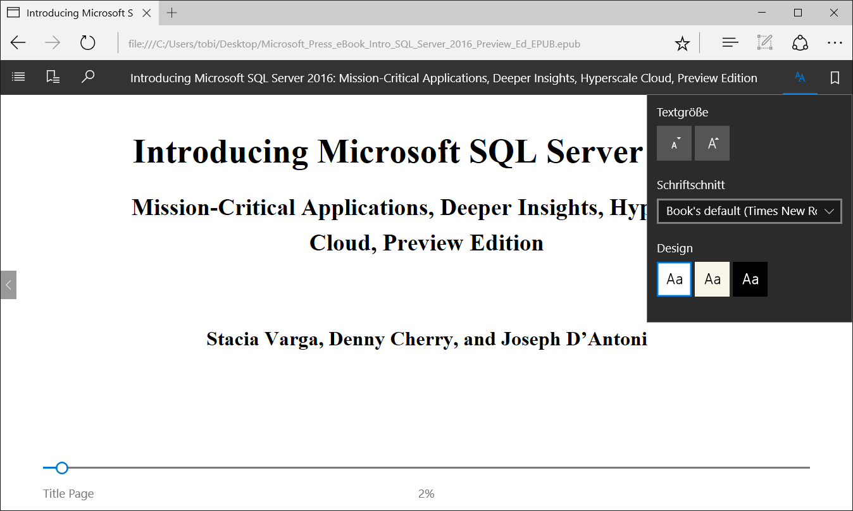Open the More actions ellipsis menu
The image size is (853, 511).
click(835, 43)
